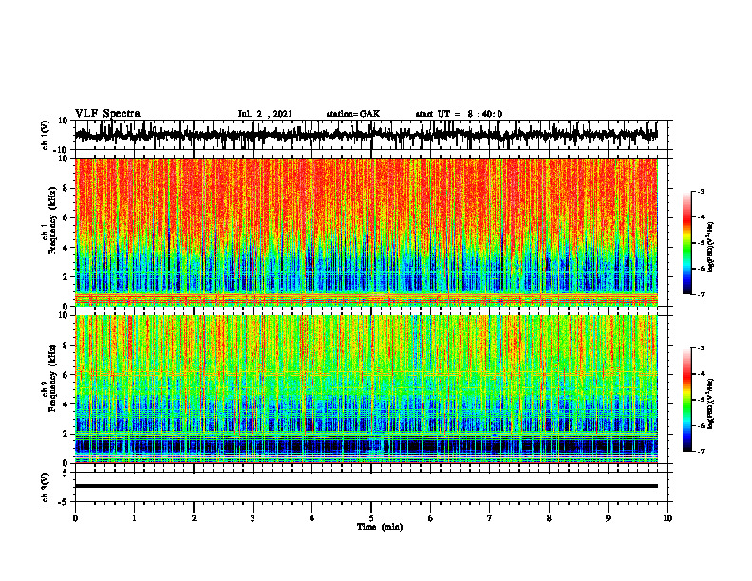Click the "ch.1(V)" waveform axis label

46,135
